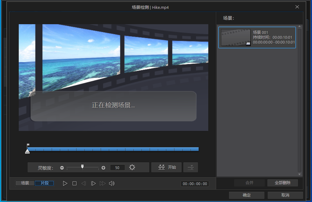This screenshot has width=312, height=202.
Task: Click the 00:00:00:00 - 00:00:10:01 range text
Action: pyautogui.click(x=274, y=42)
